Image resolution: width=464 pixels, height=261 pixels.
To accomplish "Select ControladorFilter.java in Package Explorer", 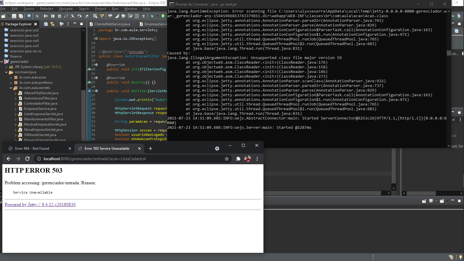I will [x=40, y=103].
